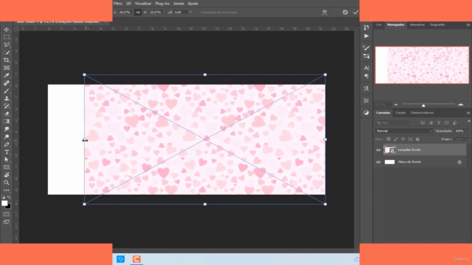The width and height of the screenshot is (472, 265).
Task: Click the Navigator zoom-out mountain icon
Action: (396, 105)
